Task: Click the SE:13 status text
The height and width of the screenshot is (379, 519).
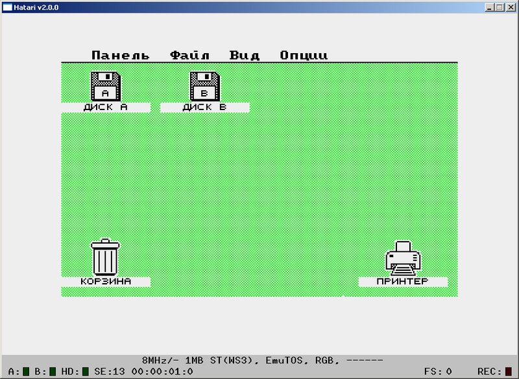Action: pos(110,371)
